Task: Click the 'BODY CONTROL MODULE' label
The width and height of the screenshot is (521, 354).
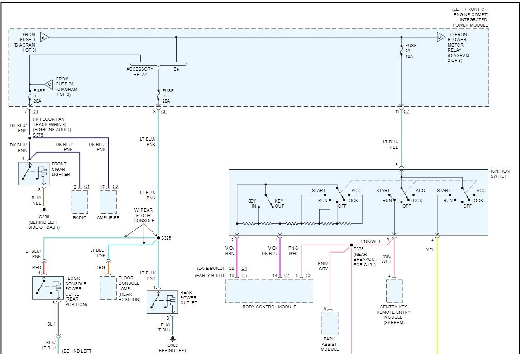Action: click(269, 307)
